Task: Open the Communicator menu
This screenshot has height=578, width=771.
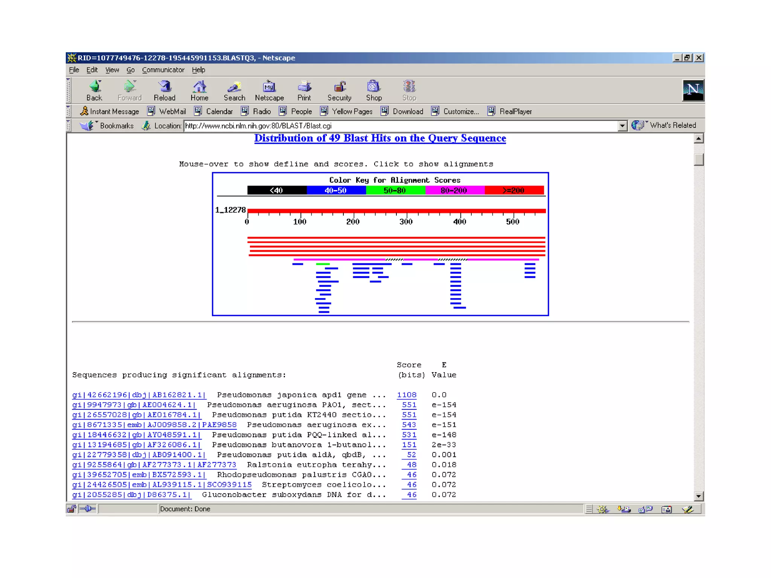Action: [163, 70]
